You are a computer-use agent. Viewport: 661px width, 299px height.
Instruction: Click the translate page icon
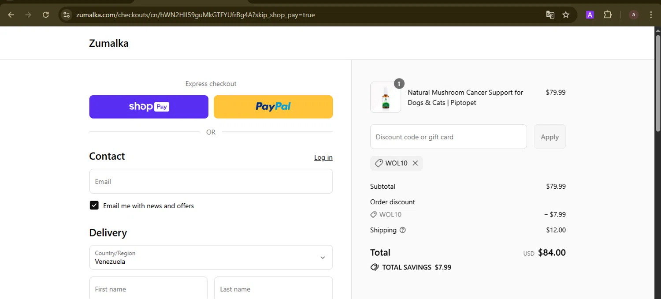point(550,15)
